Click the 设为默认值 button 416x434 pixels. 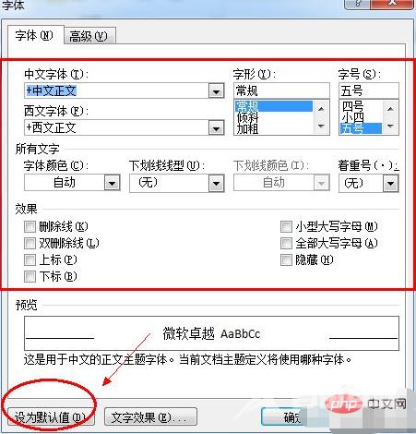(x=51, y=417)
